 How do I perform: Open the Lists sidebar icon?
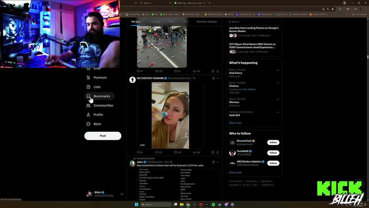pos(88,87)
